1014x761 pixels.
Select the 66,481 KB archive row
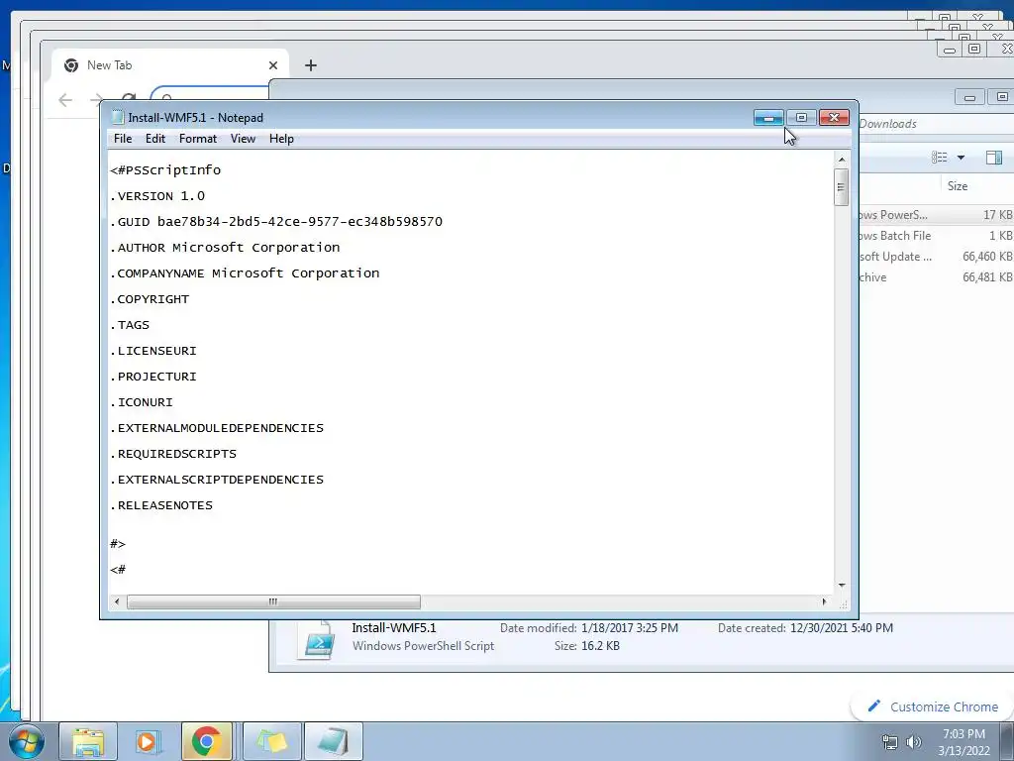click(x=937, y=277)
